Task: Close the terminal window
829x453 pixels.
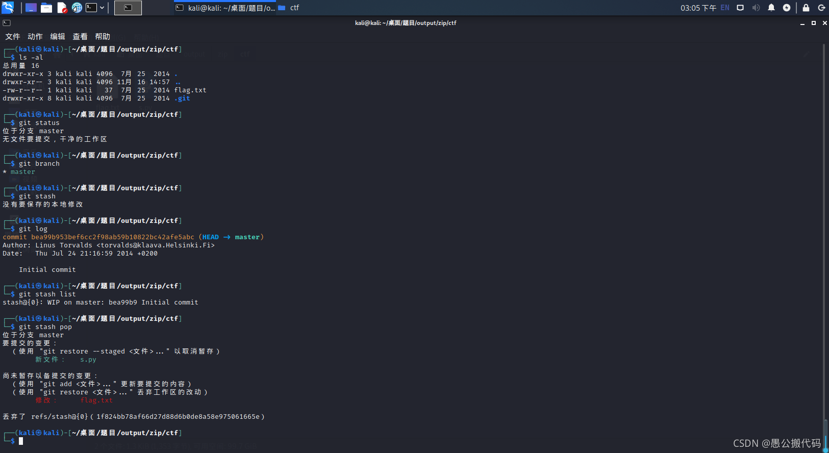Action: coord(825,23)
